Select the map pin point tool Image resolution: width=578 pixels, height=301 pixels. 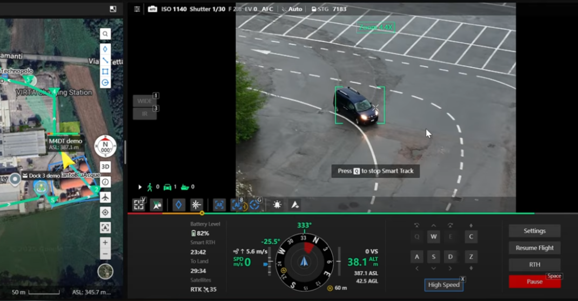(105, 49)
